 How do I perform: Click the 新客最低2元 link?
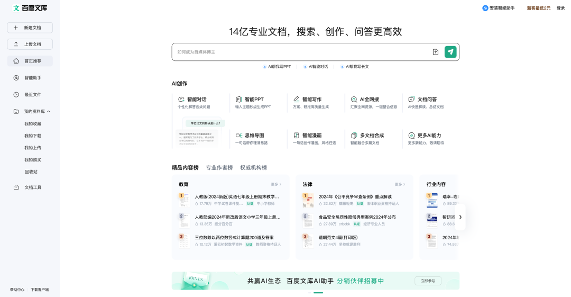tap(539, 8)
